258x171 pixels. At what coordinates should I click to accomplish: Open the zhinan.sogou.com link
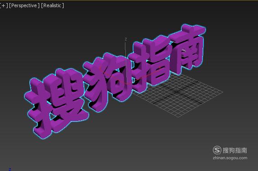[x=230, y=158]
